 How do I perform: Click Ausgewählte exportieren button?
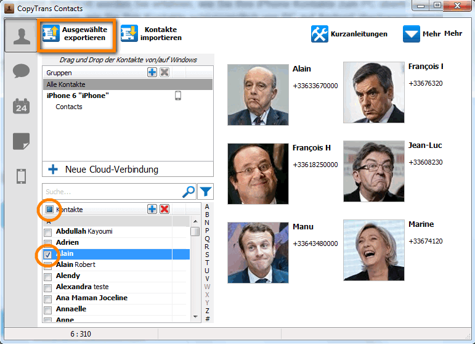76,34
